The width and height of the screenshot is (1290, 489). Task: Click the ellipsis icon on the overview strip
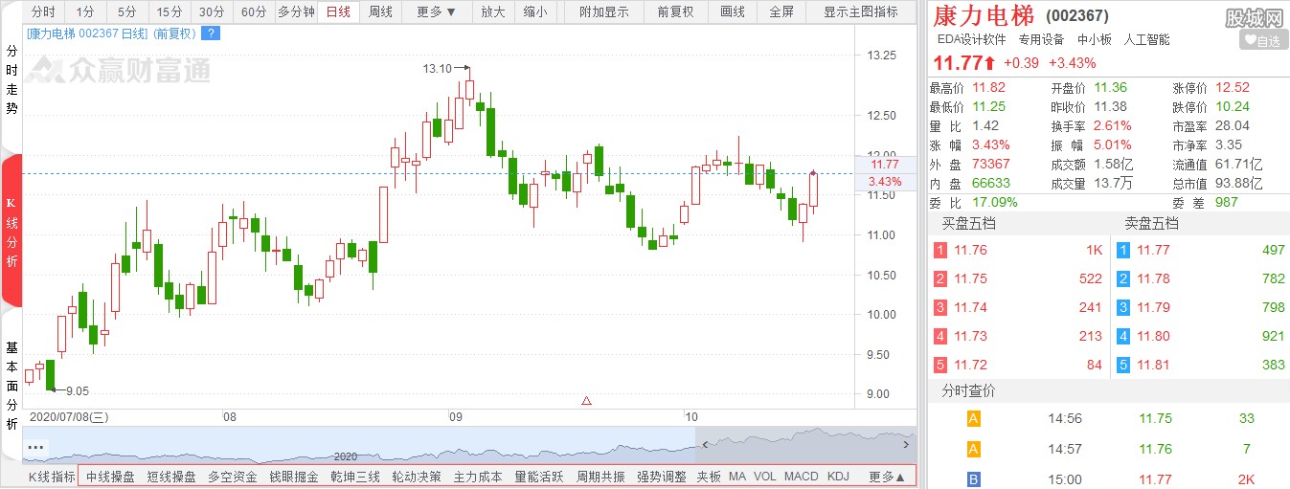click(x=36, y=447)
